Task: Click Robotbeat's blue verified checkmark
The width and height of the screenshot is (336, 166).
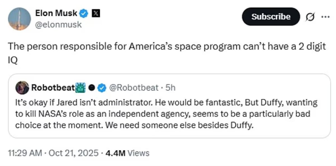Action: (102, 88)
